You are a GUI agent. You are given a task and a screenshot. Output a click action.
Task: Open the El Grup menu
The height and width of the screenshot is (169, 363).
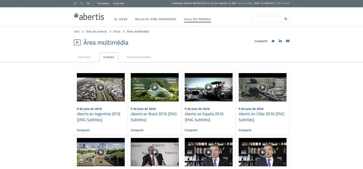pyautogui.click(x=121, y=19)
